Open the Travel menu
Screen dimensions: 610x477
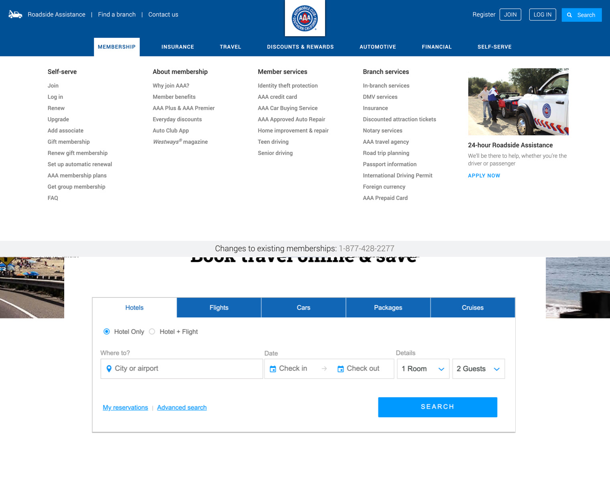click(x=230, y=47)
